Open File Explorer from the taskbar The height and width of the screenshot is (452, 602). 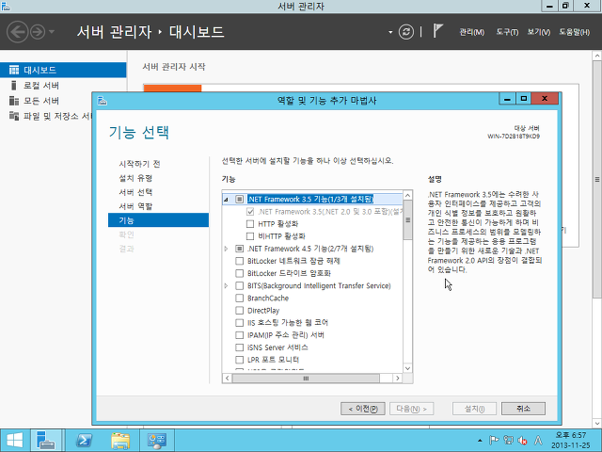[x=120, y=441]
